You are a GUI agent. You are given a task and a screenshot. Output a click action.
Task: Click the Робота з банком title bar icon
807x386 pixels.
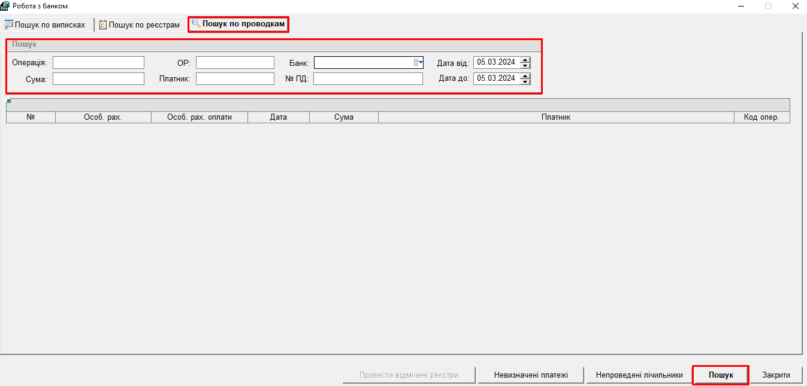pyautogui.click(x=5, y=6)
